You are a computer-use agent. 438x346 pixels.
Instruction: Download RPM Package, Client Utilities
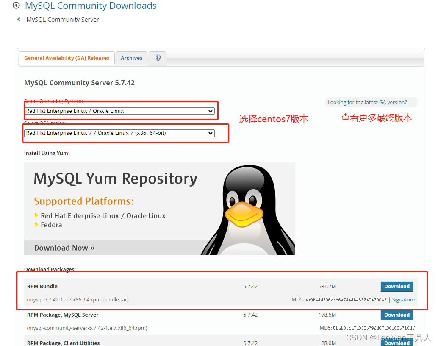(x=396, y=343)
